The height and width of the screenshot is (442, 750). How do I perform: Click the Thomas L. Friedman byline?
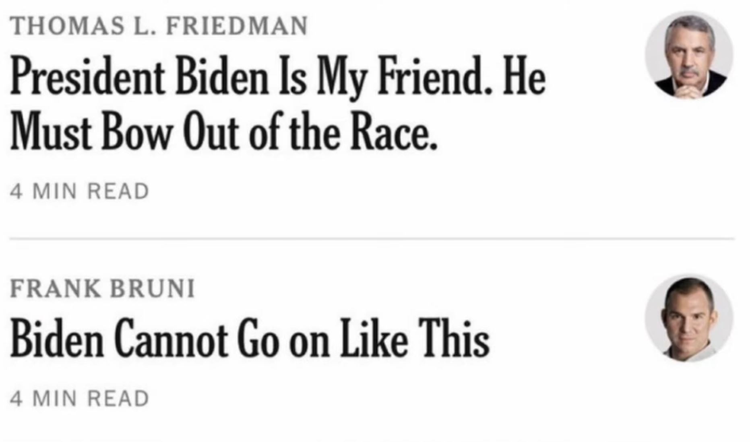[159, 25]
